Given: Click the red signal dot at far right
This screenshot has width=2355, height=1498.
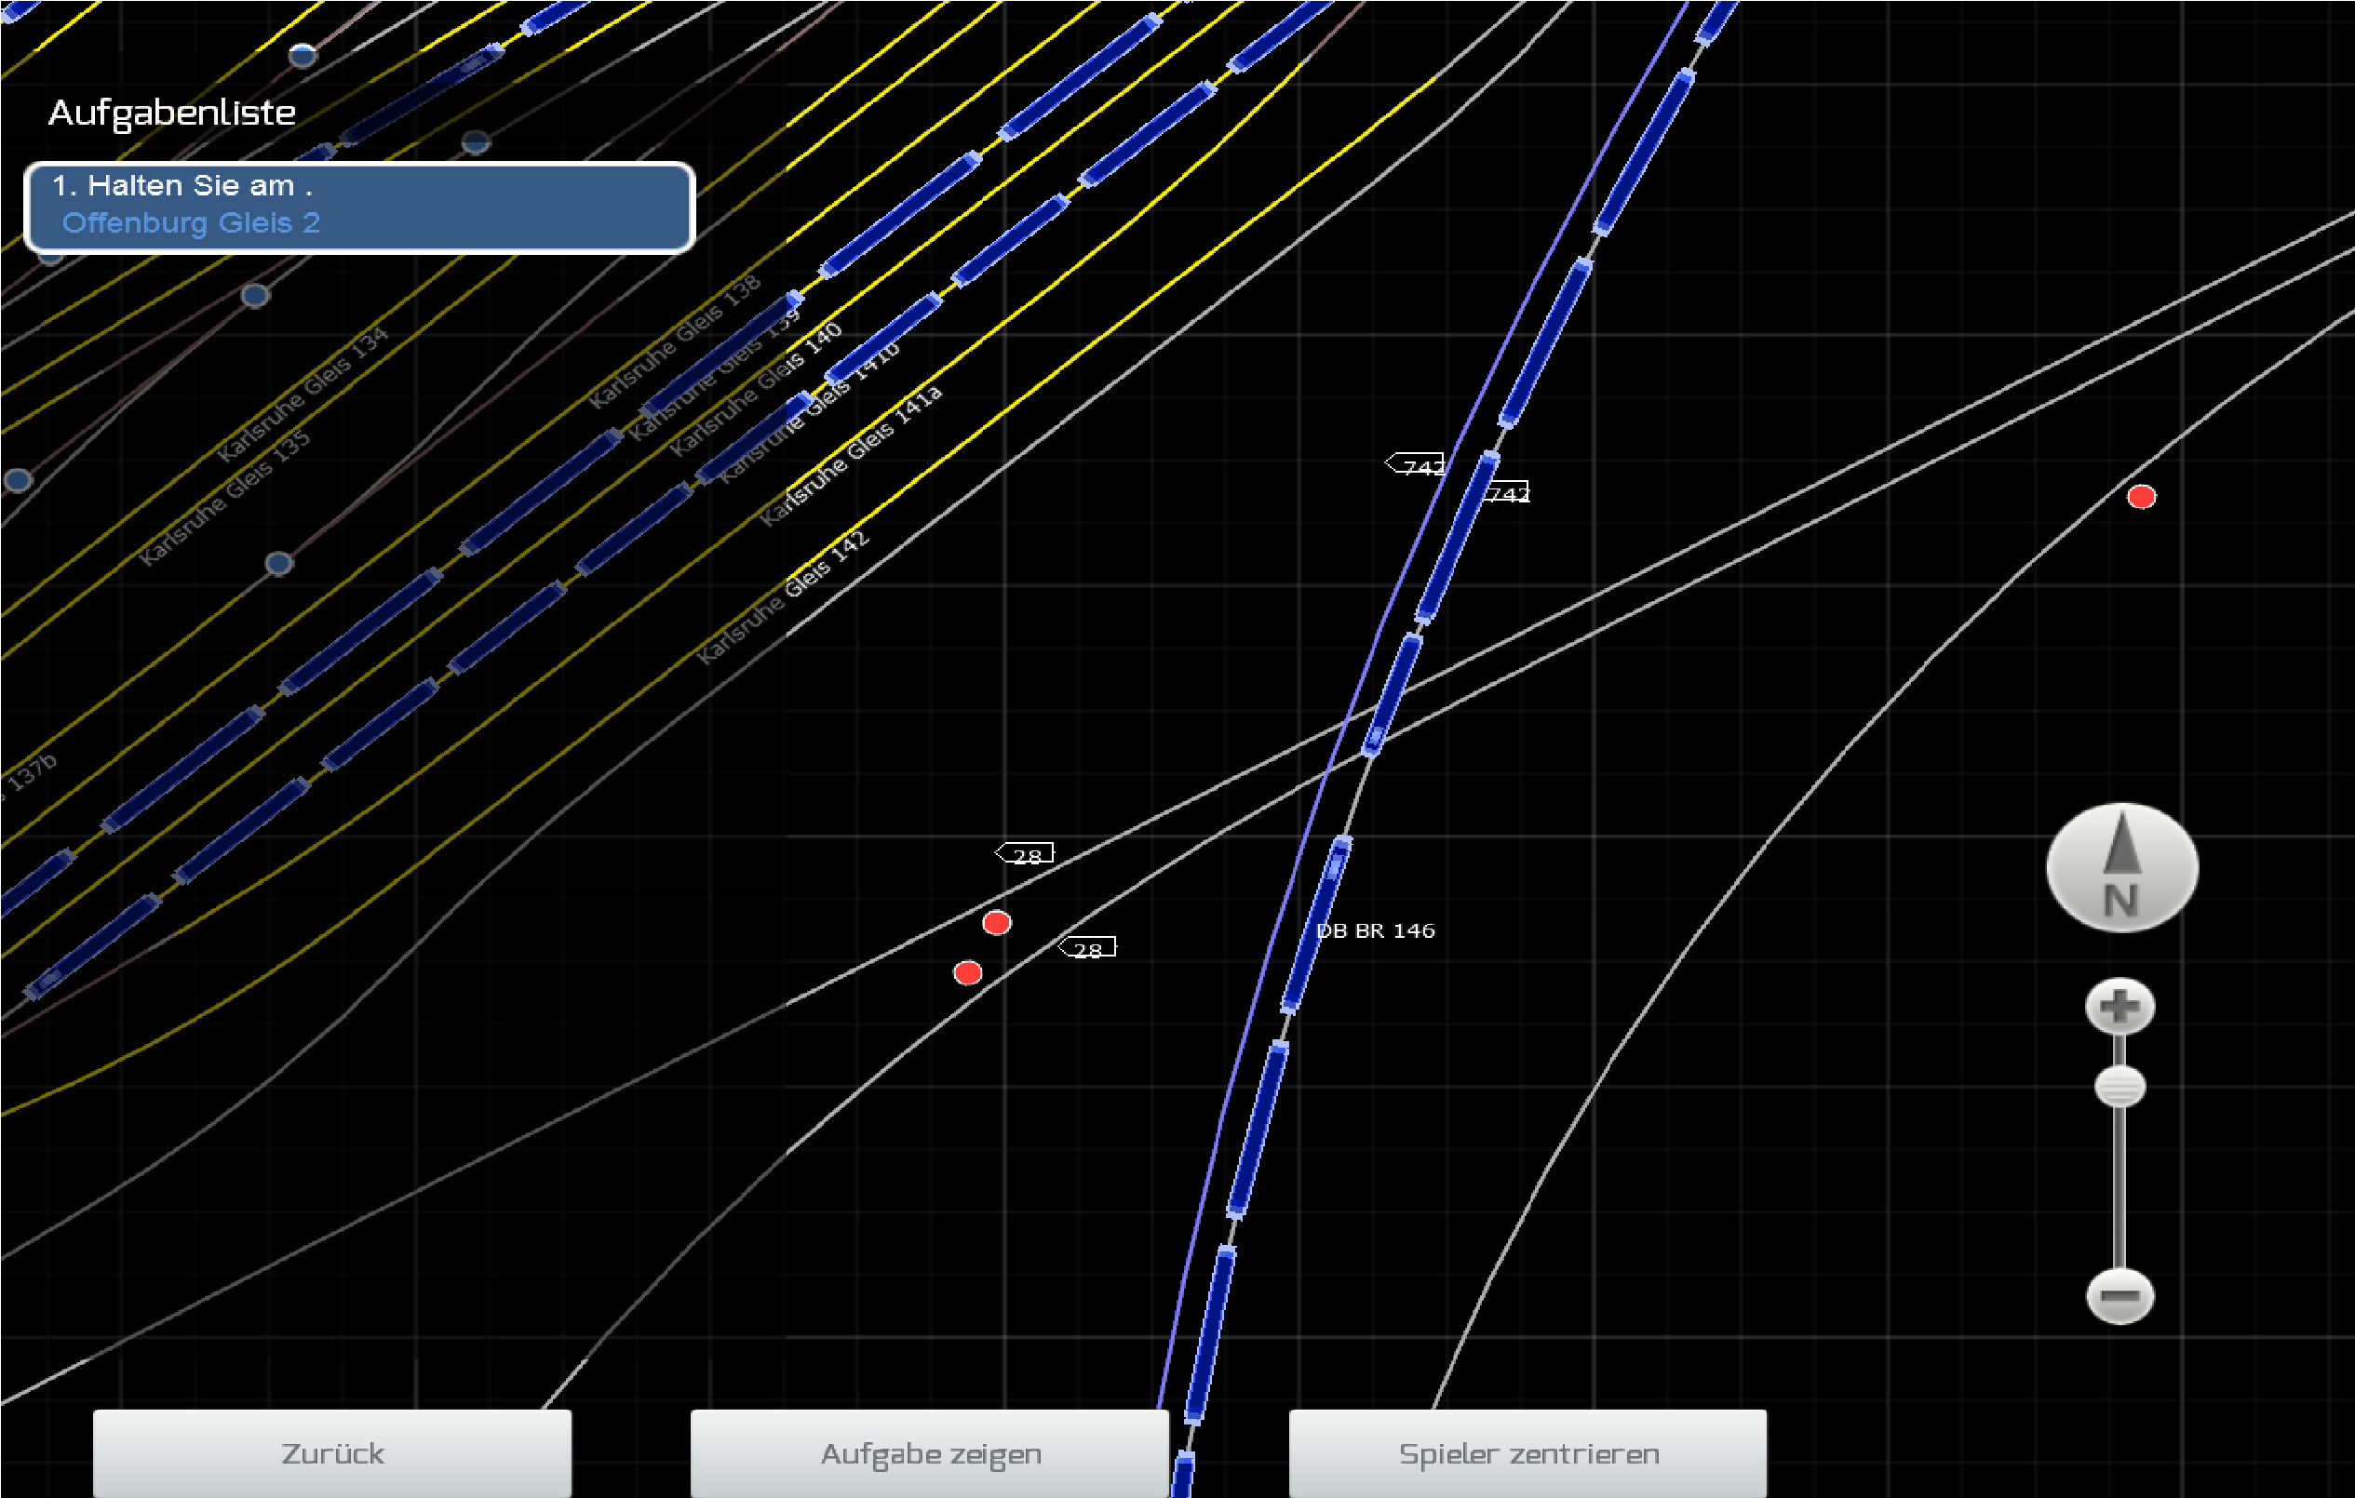Looking at the screenshot, I should coord(2141,497).
